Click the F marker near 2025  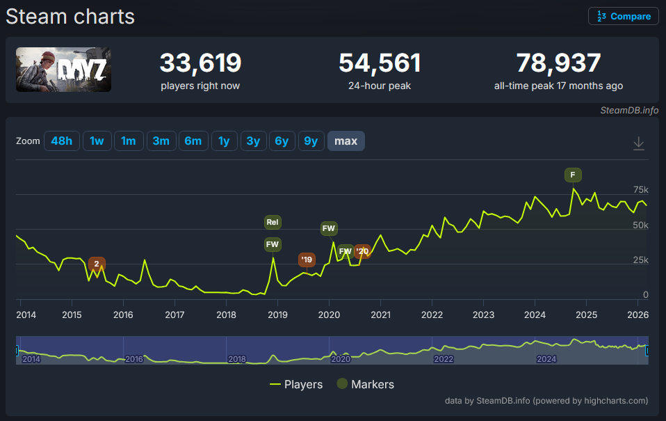573,175
